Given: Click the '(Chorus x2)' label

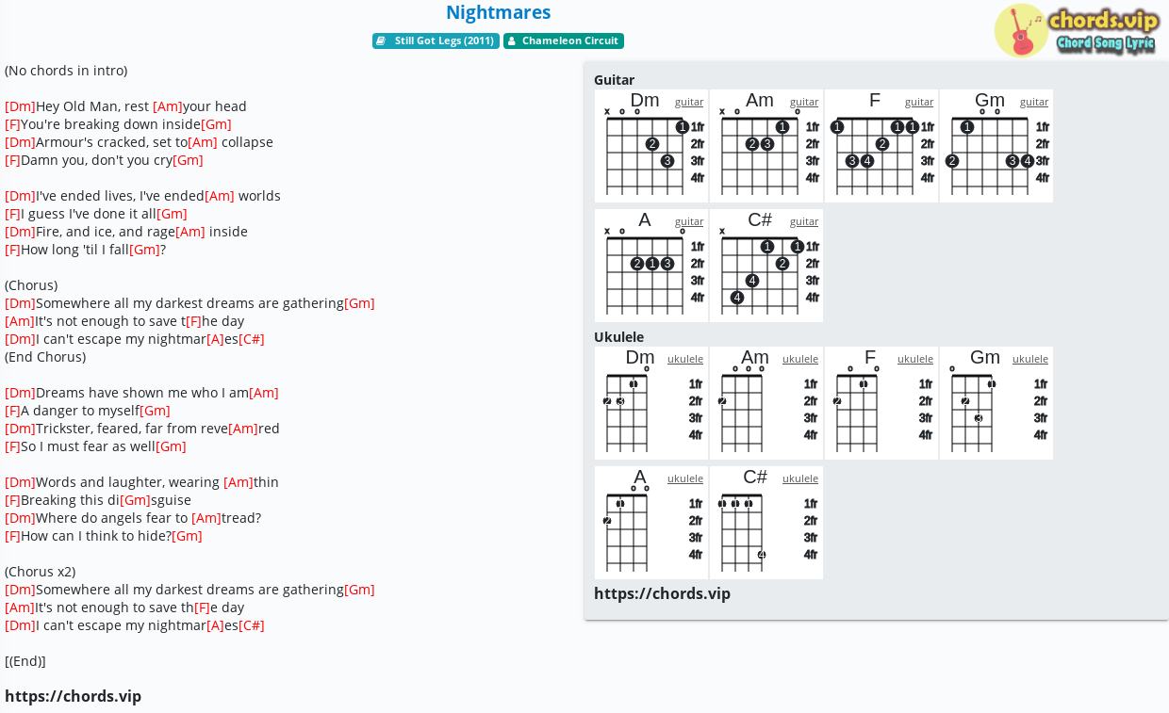Looking at the screenshot, I should tap(40, 572).
